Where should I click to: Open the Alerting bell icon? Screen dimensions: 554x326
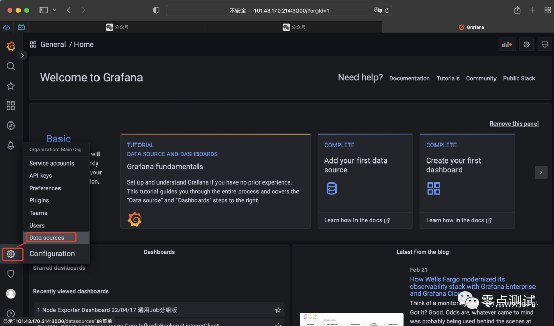11,145
